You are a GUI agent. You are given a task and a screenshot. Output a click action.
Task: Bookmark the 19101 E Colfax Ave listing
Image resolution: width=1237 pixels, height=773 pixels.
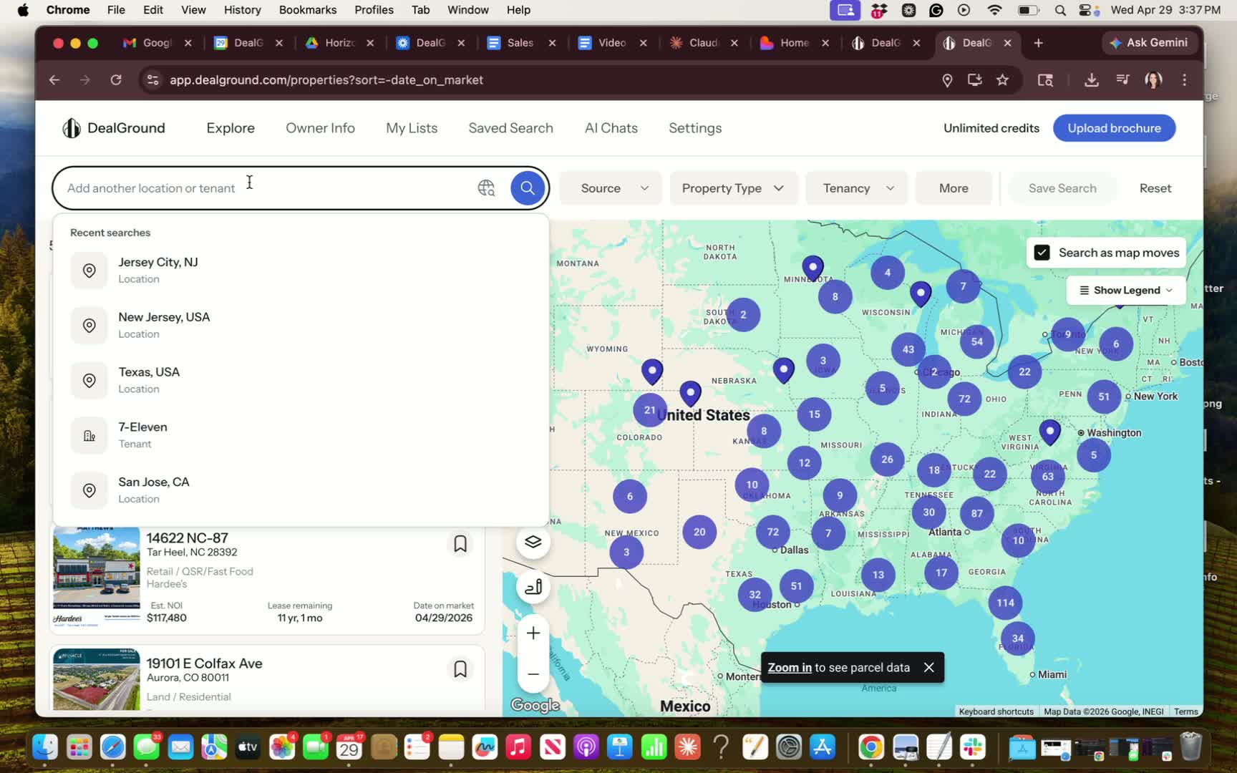460,669
